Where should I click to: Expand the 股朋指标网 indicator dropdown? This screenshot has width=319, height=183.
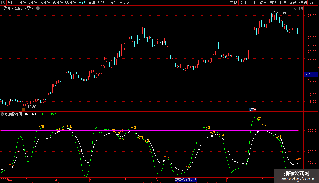3,114
